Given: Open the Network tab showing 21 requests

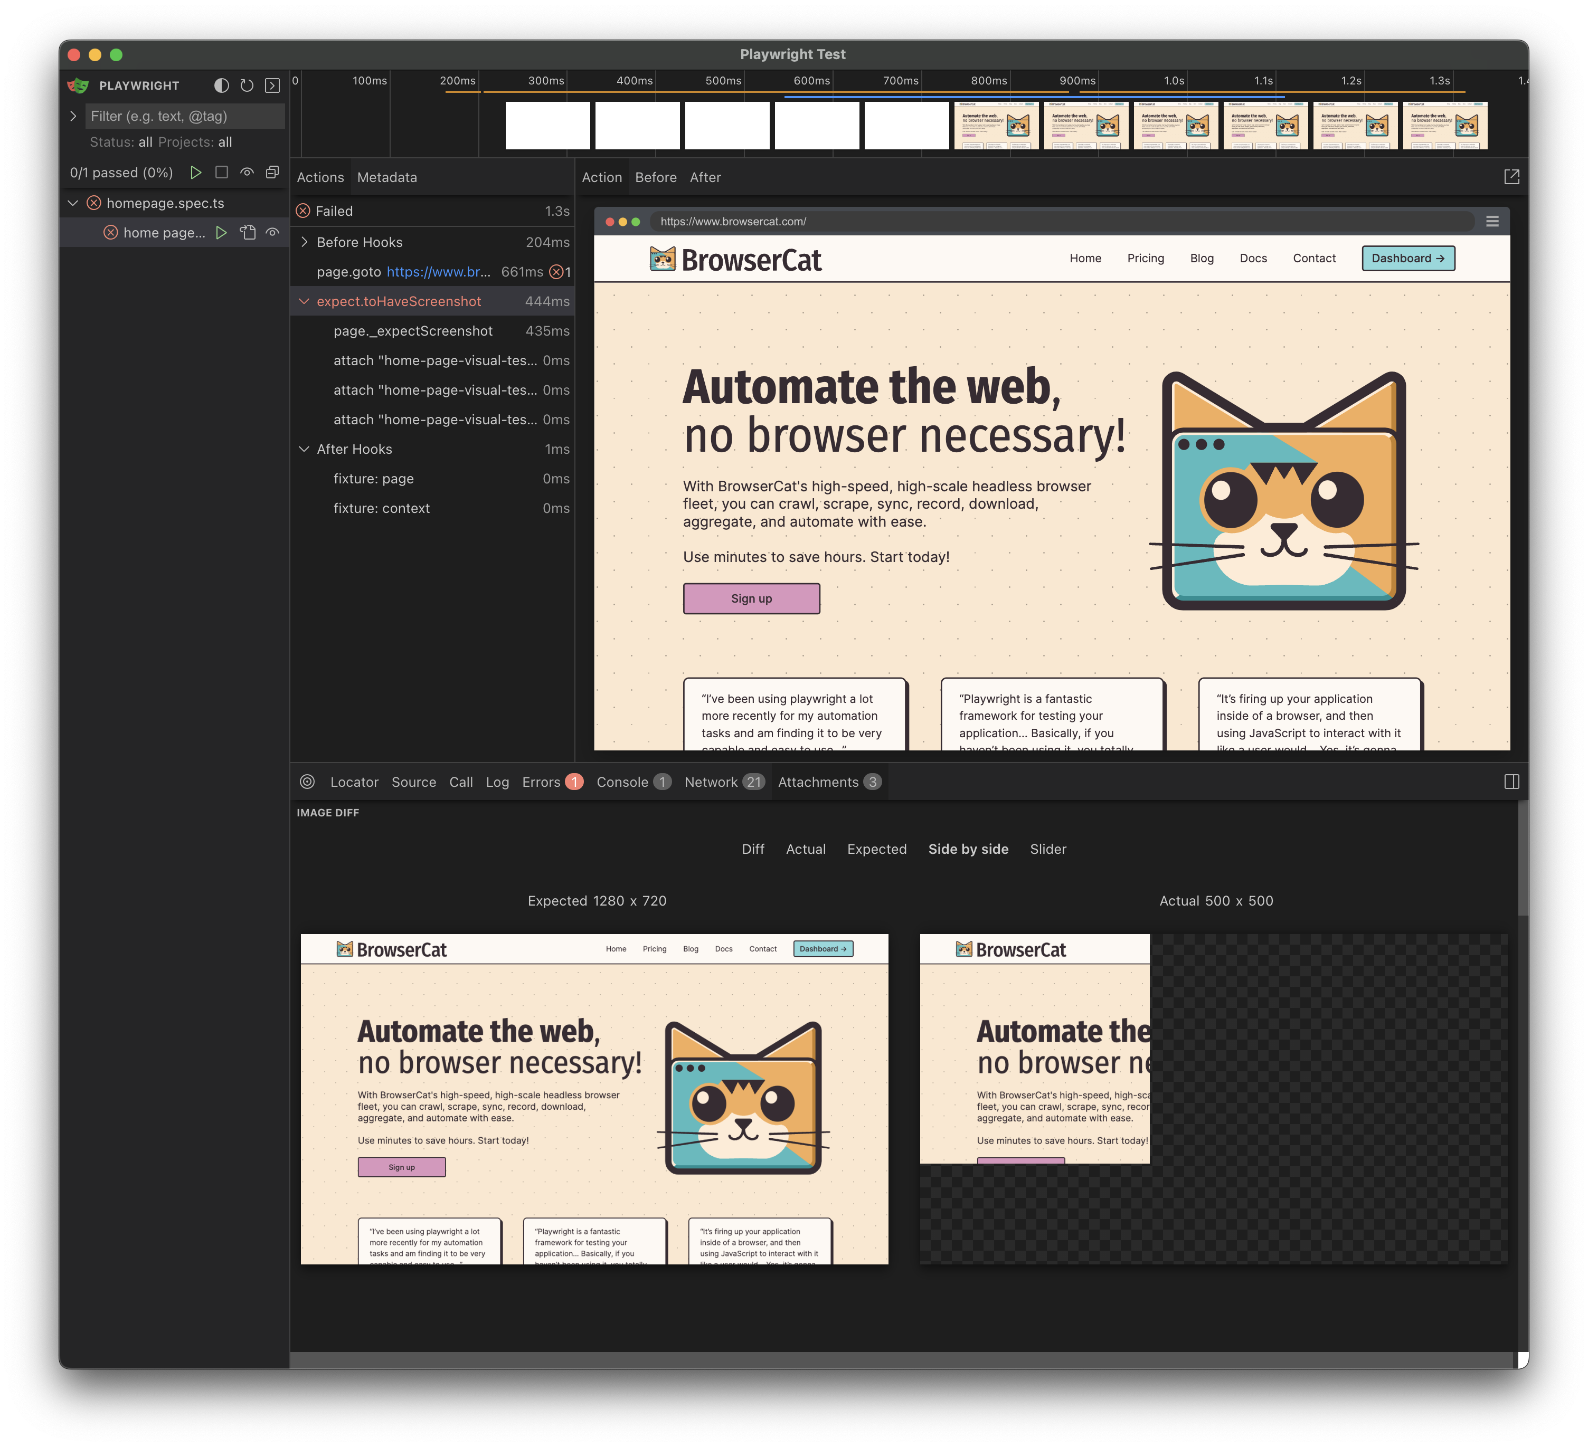Looking at the screenshot, I should (713, 782).
